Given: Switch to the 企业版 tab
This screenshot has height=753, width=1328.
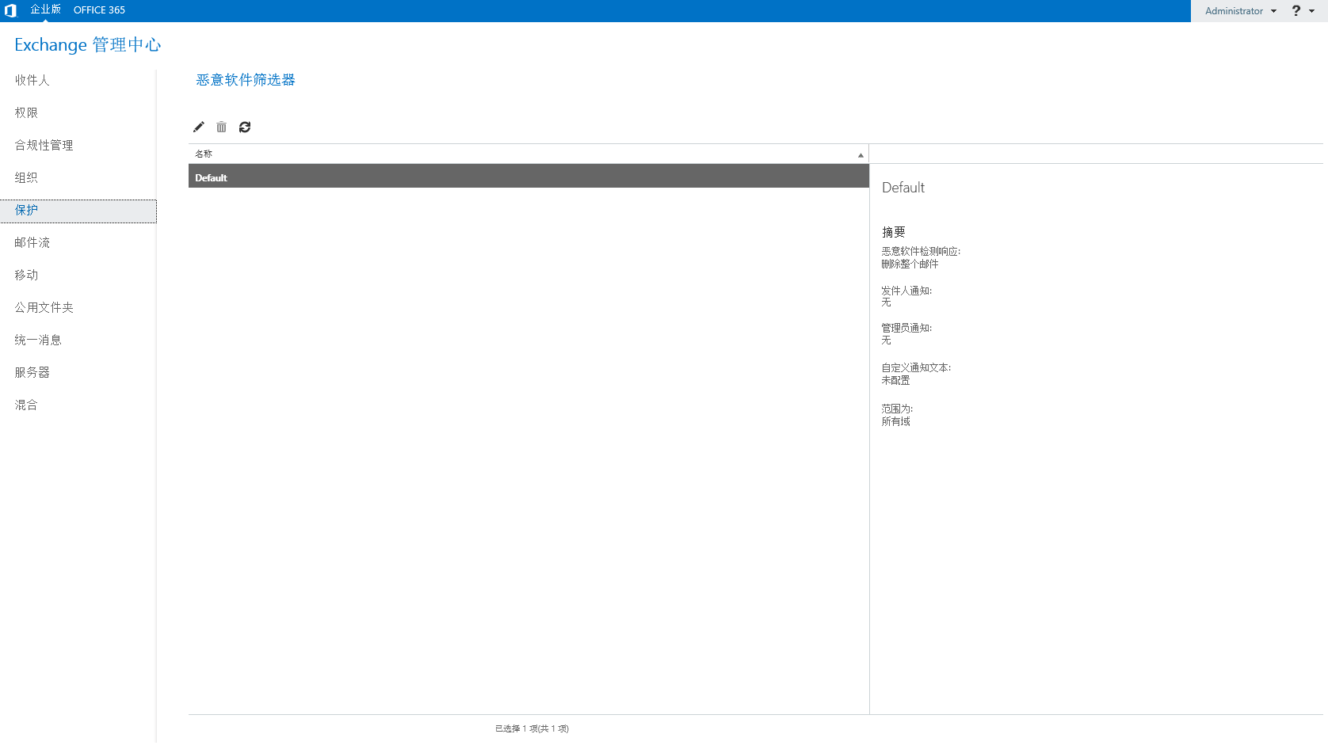Looking at the screenshot, I should coord(45,10).
